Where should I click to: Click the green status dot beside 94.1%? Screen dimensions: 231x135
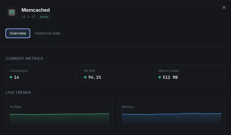click(85, 77)
